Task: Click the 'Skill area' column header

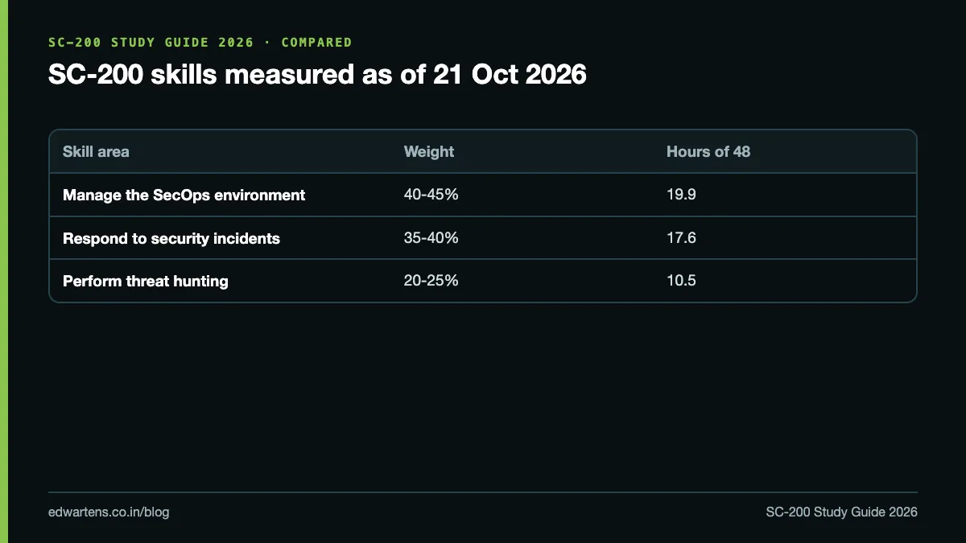Action: point(96,151)
